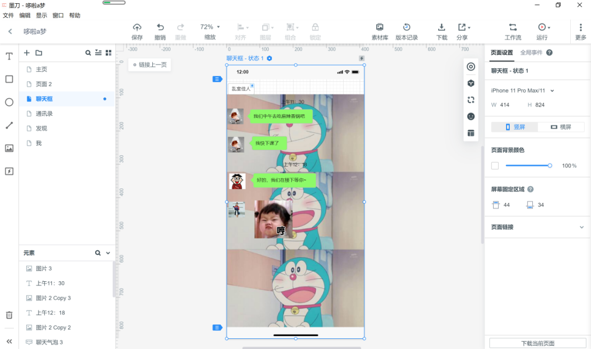Click the 链接上一页 button
591x349 pixels.
tap(150, 65)
